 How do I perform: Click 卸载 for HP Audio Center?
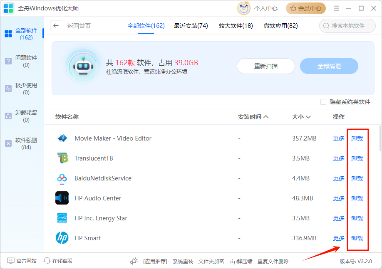pyautogui.click(x=357, y=198)
